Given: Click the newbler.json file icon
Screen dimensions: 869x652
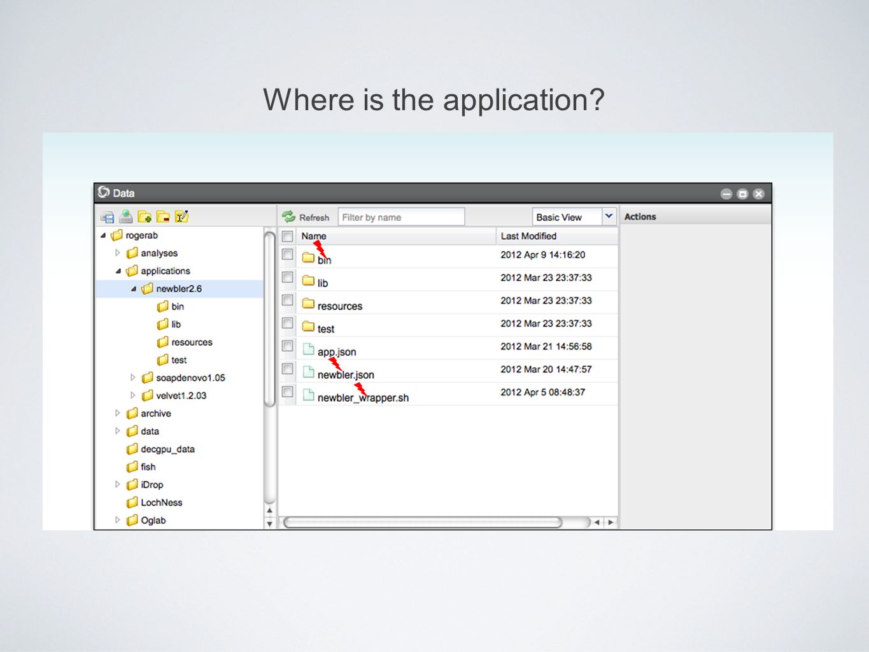Looking at the screenshot, I should click(309, 372).
